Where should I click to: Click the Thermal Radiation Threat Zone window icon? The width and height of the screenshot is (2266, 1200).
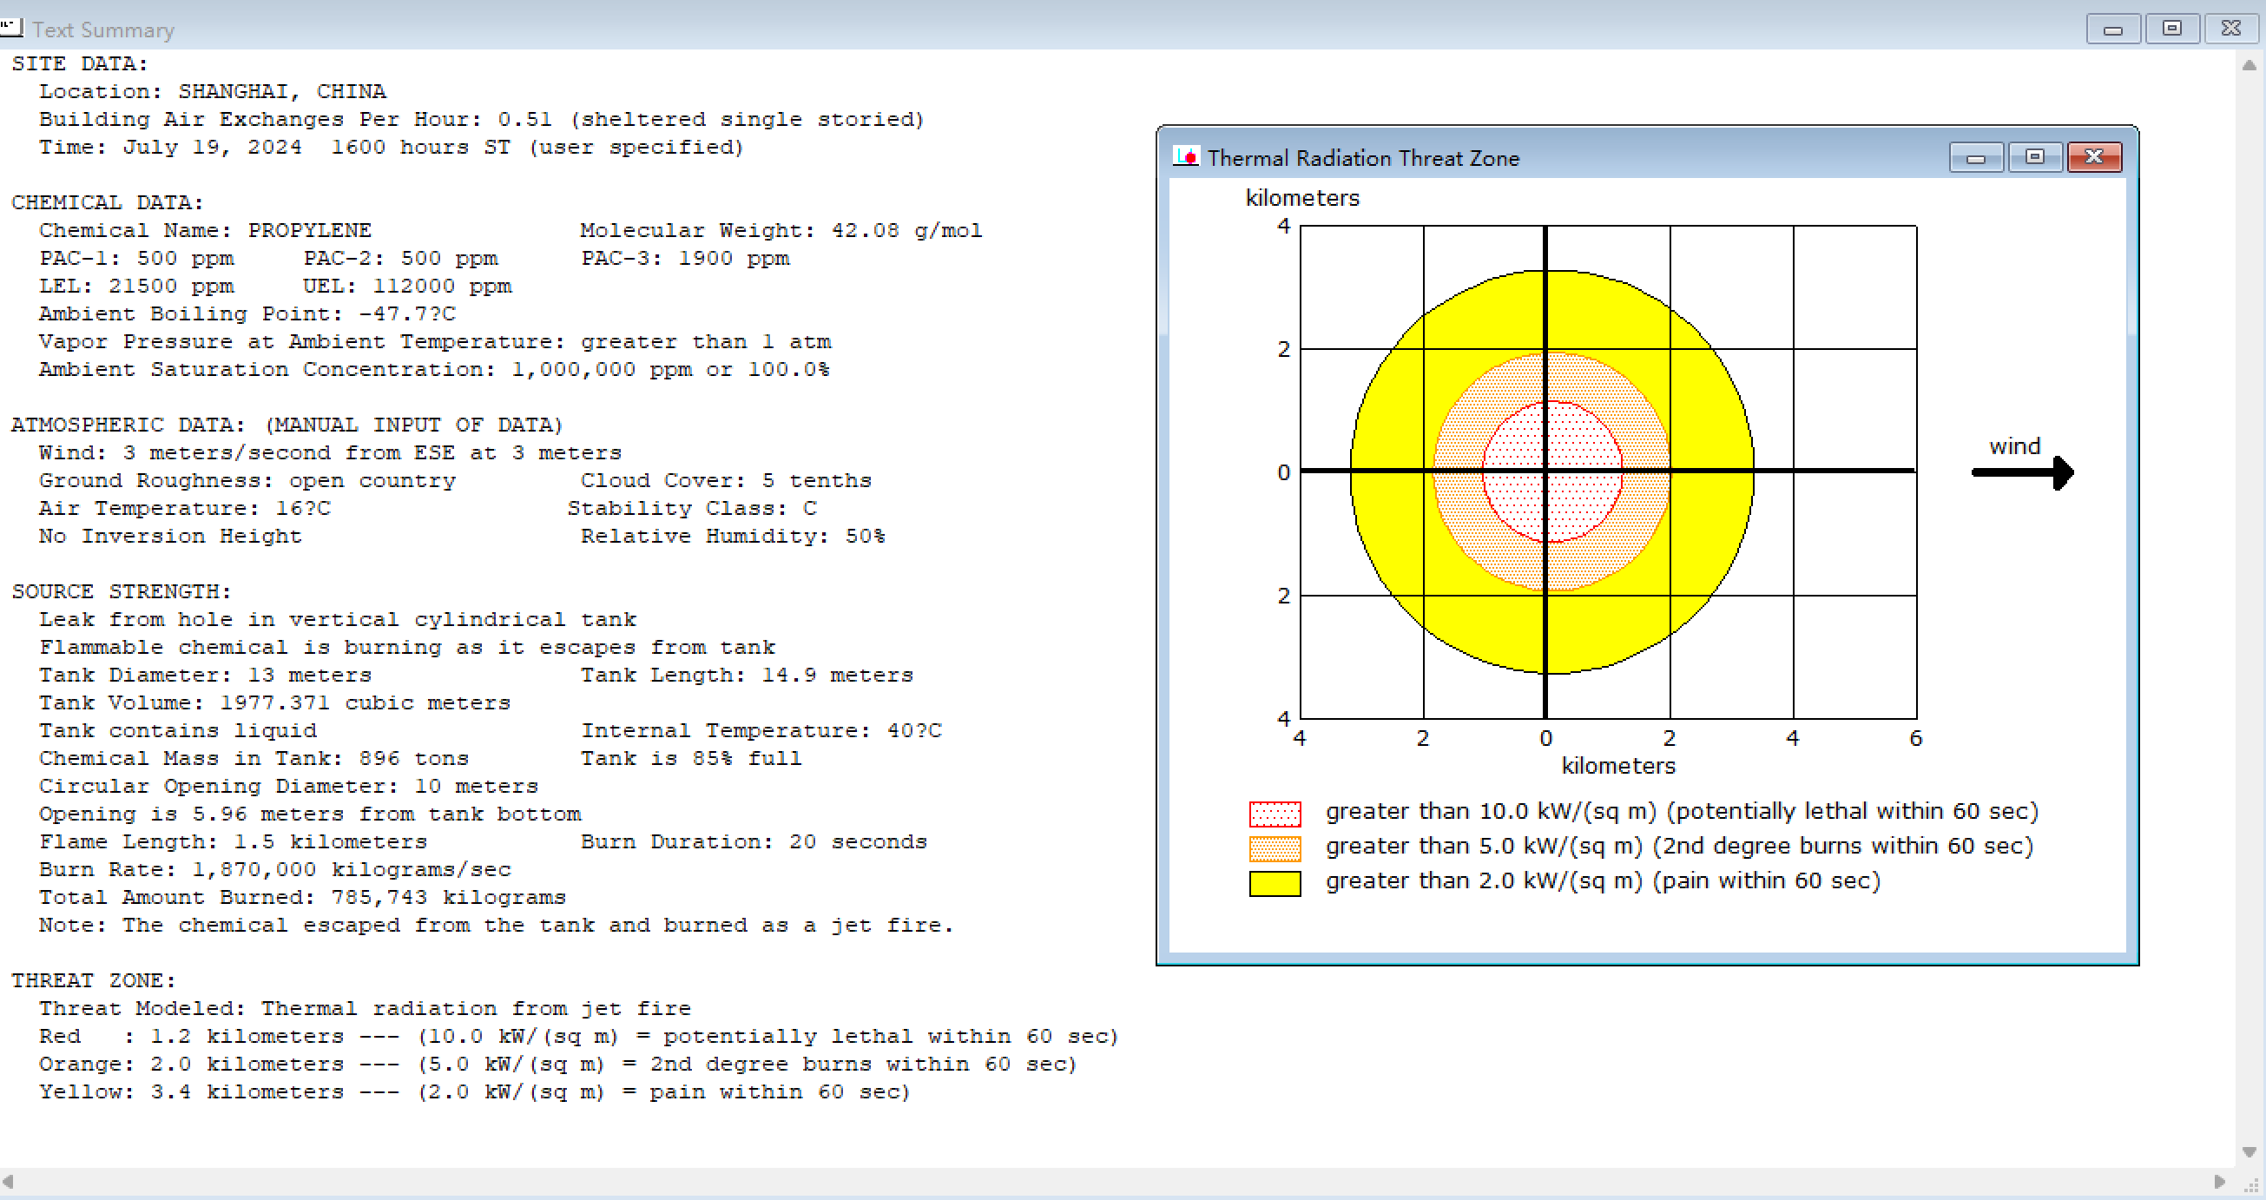(1185, 156)
